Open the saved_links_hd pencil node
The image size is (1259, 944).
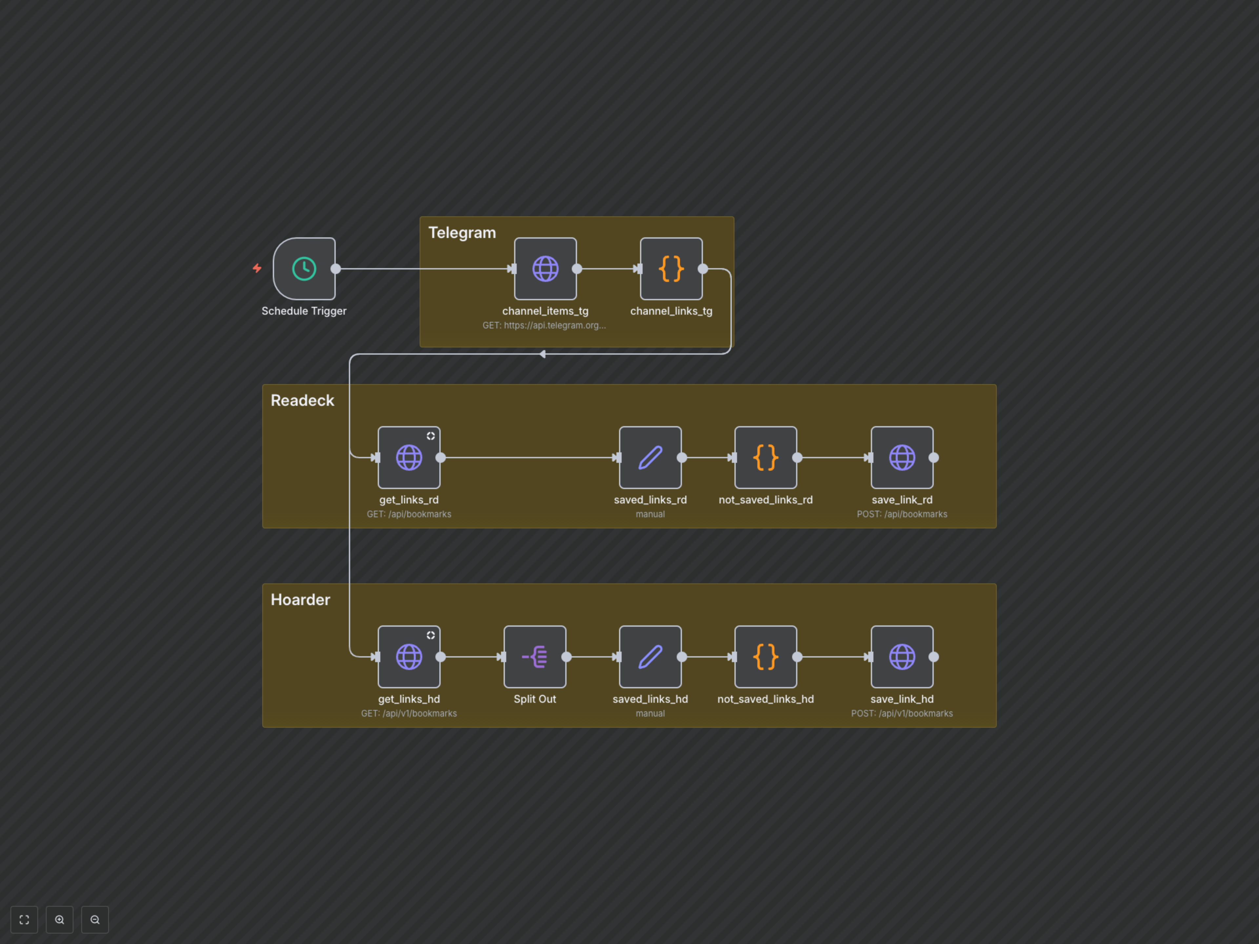point(650,657)
